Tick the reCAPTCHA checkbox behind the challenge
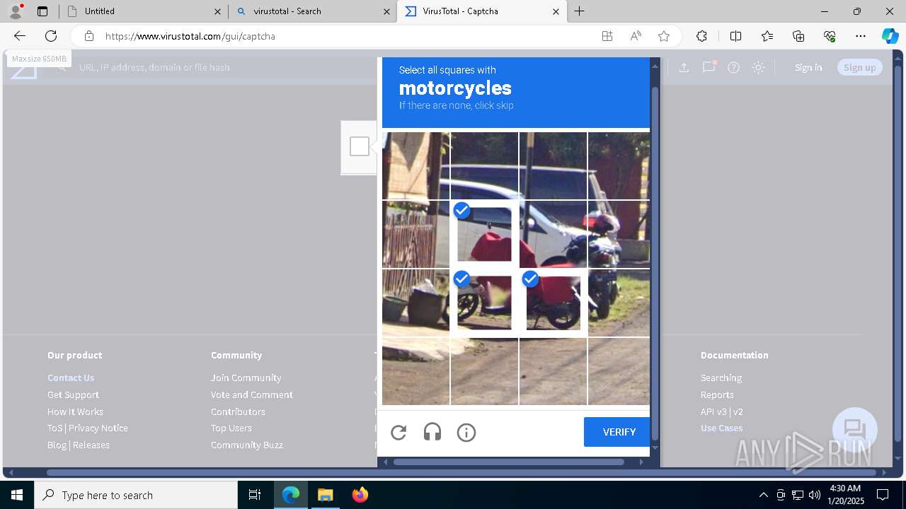Image resolution: width=906 pixels, height=509 pixels. (x=360, y=146)
